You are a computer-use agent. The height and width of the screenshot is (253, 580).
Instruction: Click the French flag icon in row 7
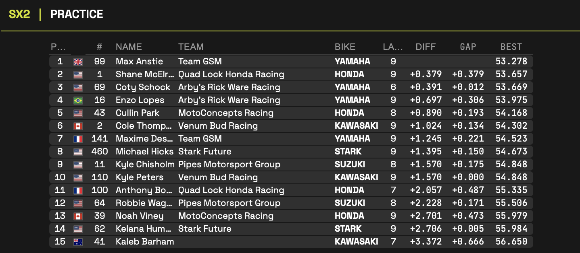[x=78, y=139]
